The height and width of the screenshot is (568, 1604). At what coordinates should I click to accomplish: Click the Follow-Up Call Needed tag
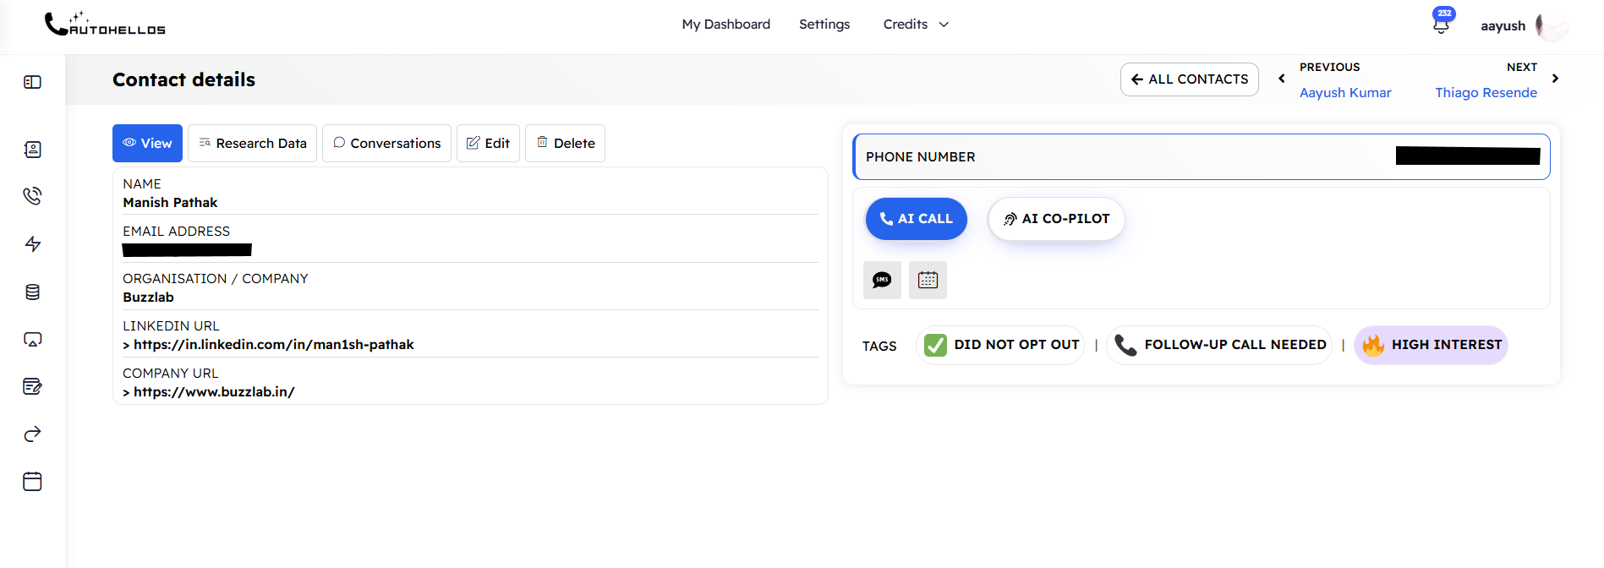click(x=1219, y=345)
